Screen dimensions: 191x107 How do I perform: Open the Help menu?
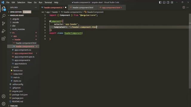(x=56, y=2)
